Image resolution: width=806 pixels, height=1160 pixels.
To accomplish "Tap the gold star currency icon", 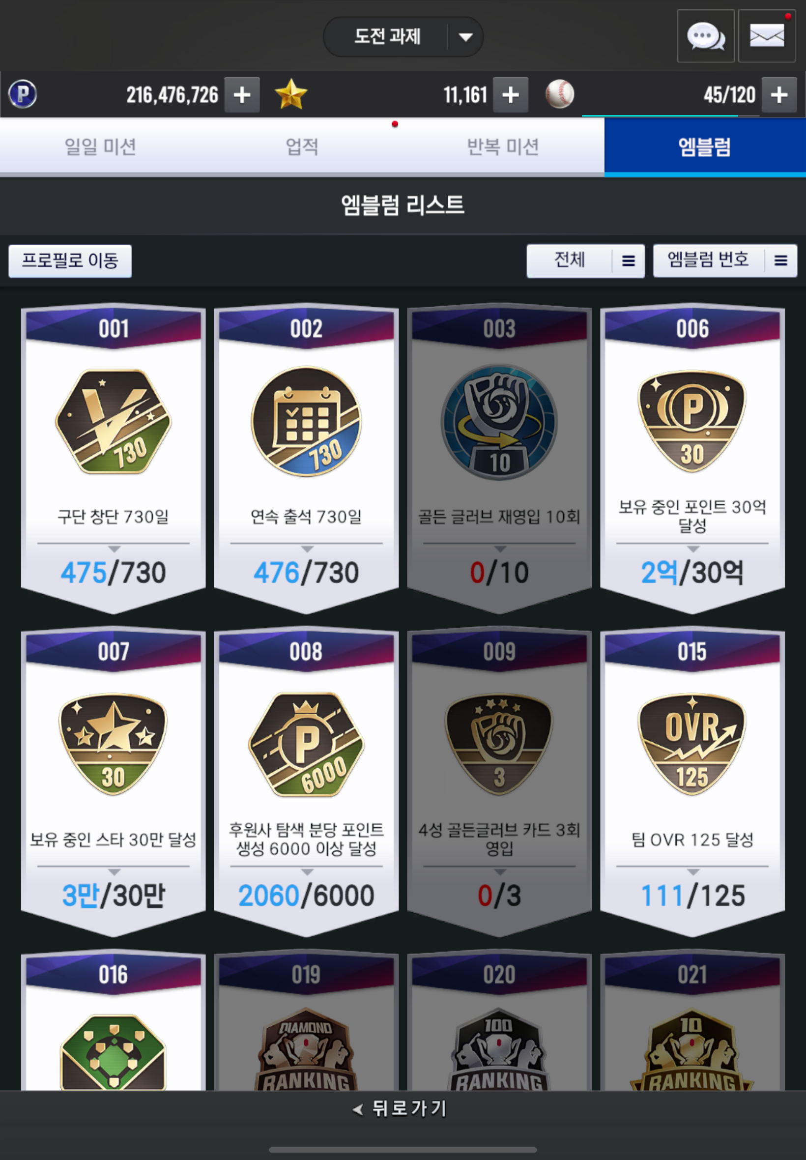I will [291, 94].
